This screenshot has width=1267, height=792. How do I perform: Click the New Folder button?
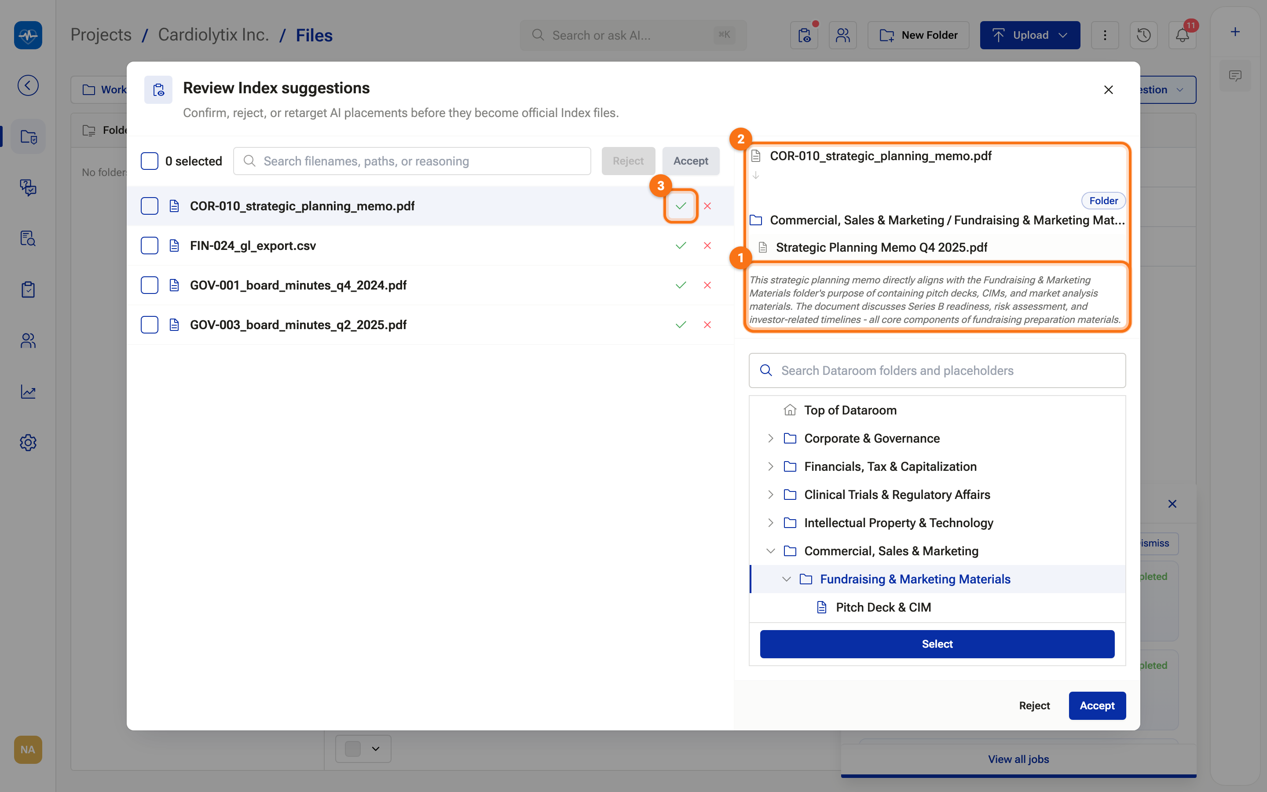918,35
